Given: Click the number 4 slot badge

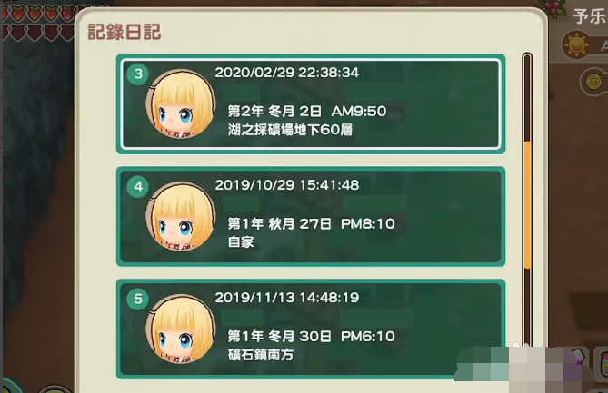Looking at the screenshot, I should pos(137,186).
